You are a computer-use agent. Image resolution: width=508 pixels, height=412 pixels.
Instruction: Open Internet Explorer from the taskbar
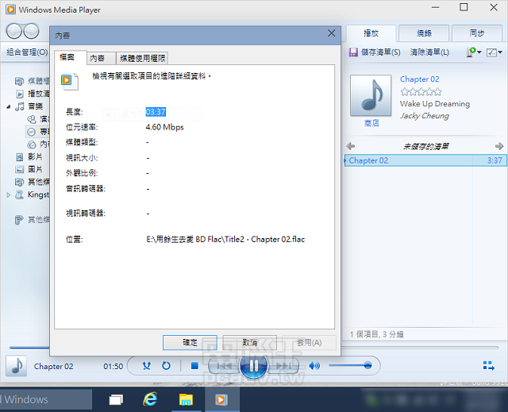point(150,399)
